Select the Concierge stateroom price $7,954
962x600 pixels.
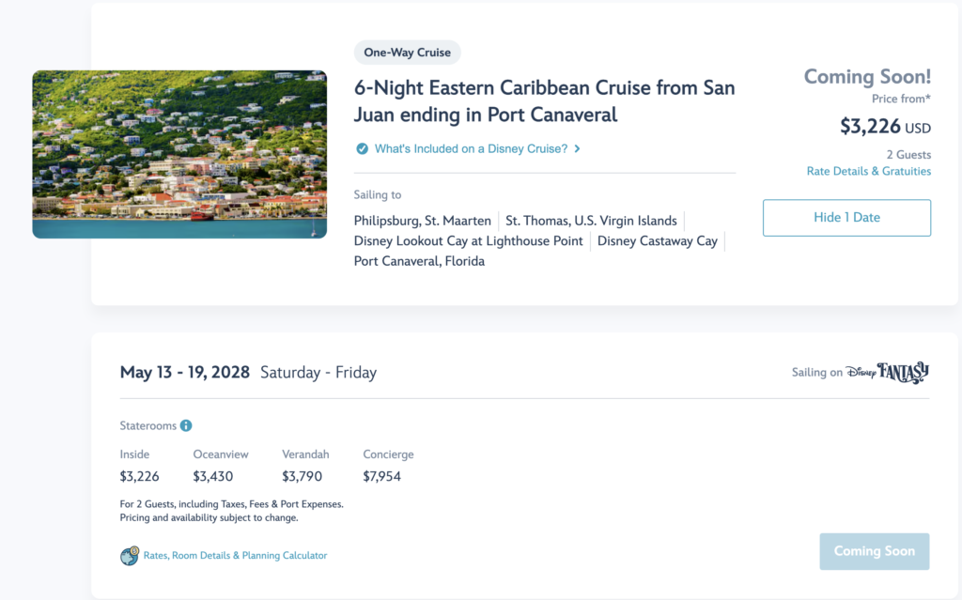coord(381,476)
